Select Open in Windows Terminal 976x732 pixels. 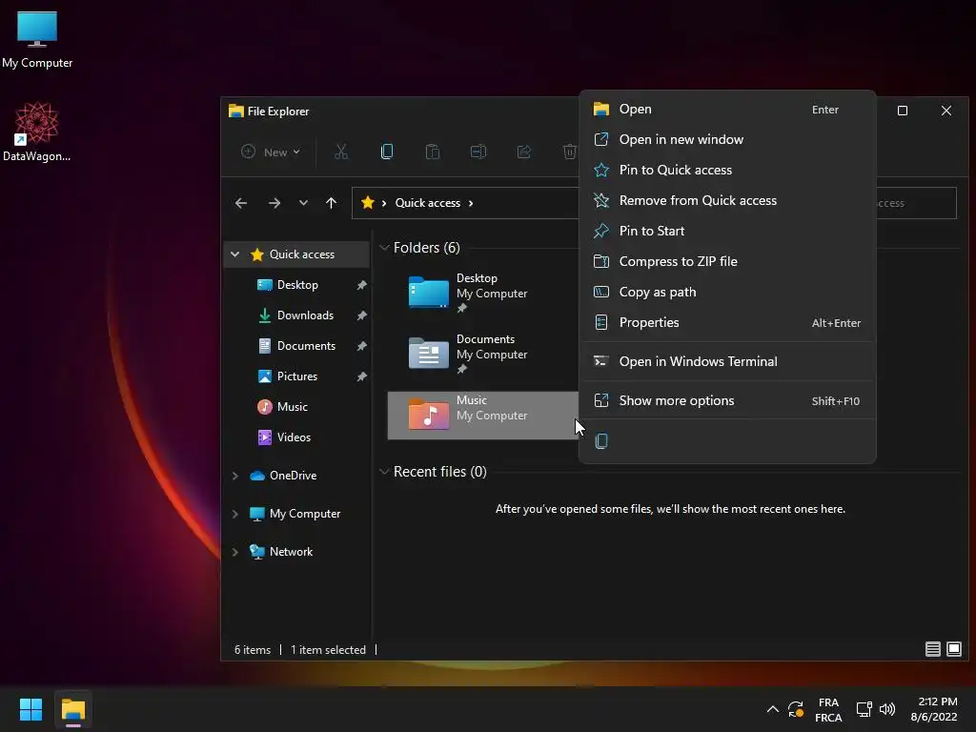[727, 361]
